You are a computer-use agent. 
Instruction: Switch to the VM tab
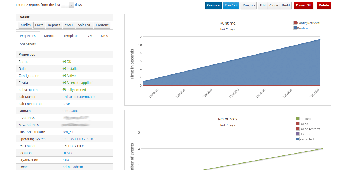click(x=90, y=36)
